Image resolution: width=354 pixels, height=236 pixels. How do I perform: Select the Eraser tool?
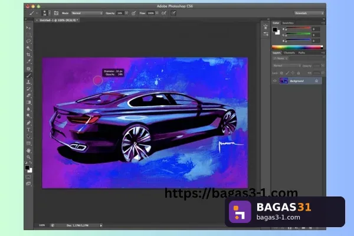click(28, 96)
